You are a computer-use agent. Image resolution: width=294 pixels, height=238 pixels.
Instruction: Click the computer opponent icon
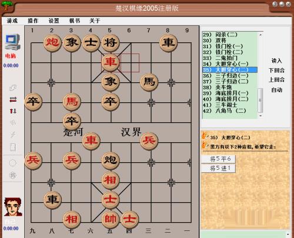pyautogui.click(x=12, y=42)
